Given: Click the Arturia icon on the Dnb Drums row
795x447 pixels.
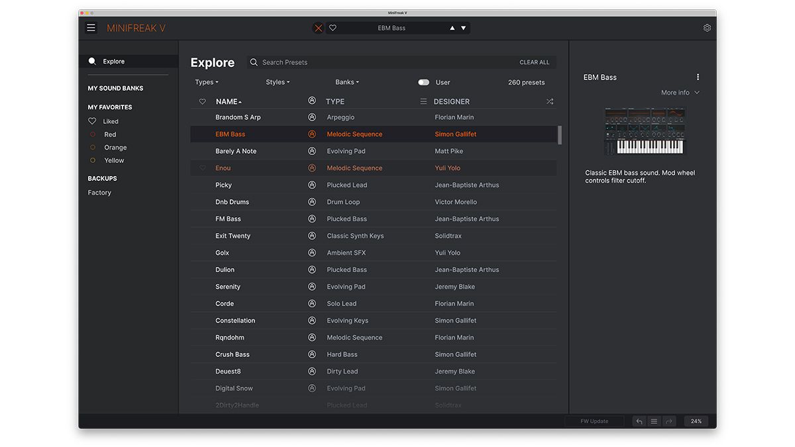Looking at the screenshot, I should 312,202.
